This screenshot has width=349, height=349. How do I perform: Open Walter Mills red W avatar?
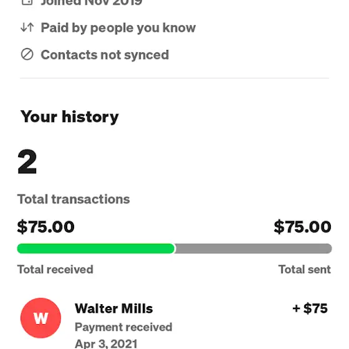[x=41, y=318]
